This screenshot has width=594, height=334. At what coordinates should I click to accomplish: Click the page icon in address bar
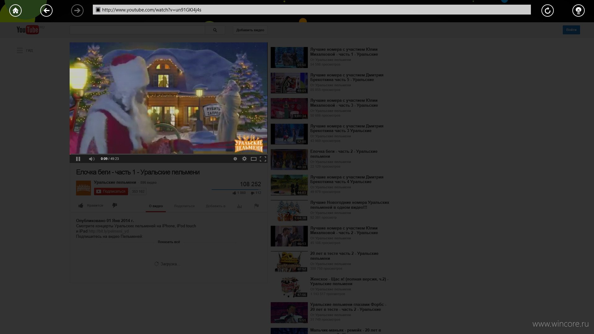point(98,10)
